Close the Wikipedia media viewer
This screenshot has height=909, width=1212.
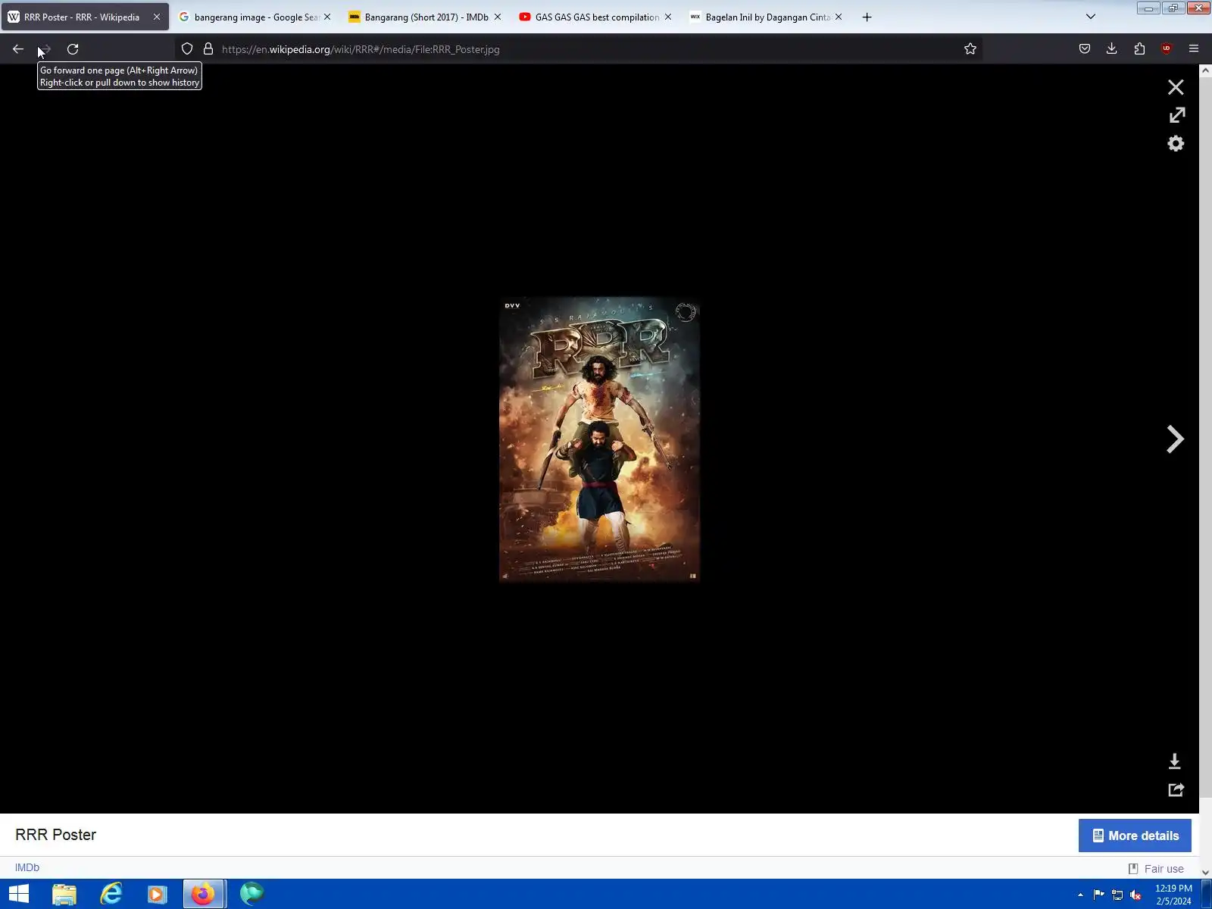tap(1176, 87)
